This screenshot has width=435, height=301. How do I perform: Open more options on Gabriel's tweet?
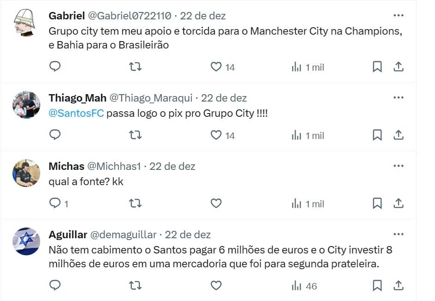[x=399, y=15]
